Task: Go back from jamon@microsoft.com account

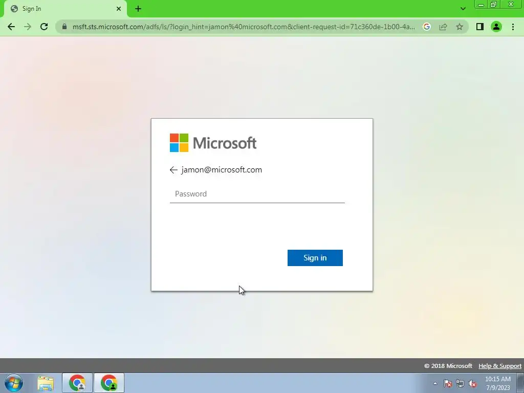Action: pyautogui.click(x=173, y=170)
